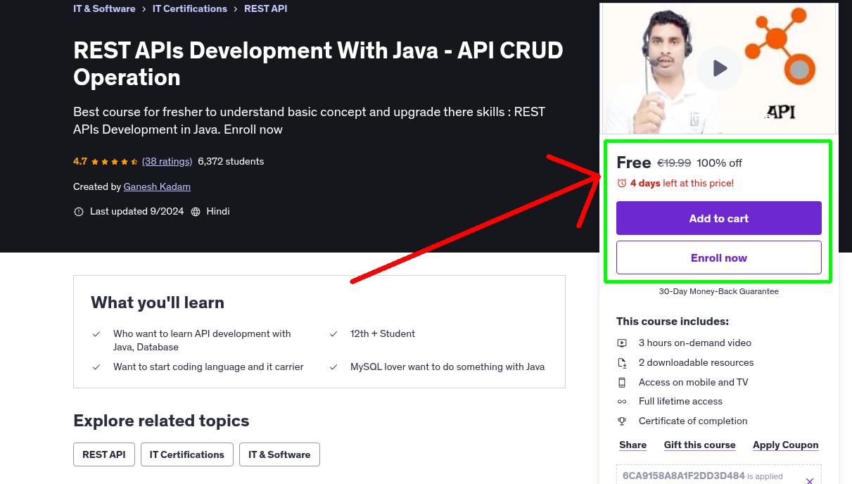Click coupon code 6CA9158A8A1F2DD3D484 text
Viewport: 852px width, 484px height.
pos(684,476)
